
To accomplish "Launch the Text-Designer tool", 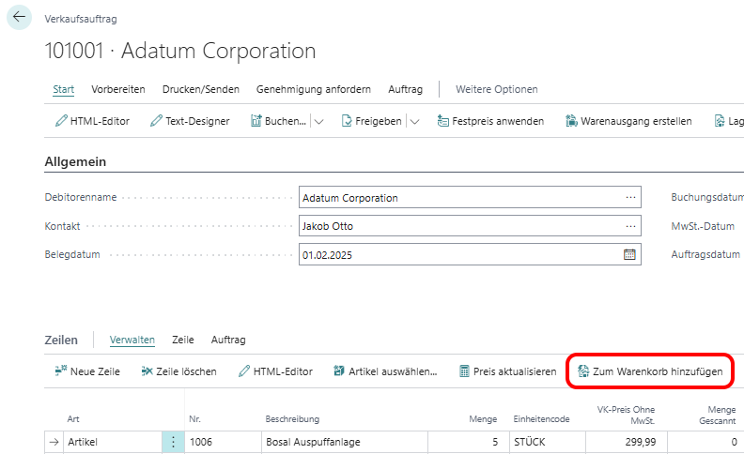I will click(x=190, y=121).
